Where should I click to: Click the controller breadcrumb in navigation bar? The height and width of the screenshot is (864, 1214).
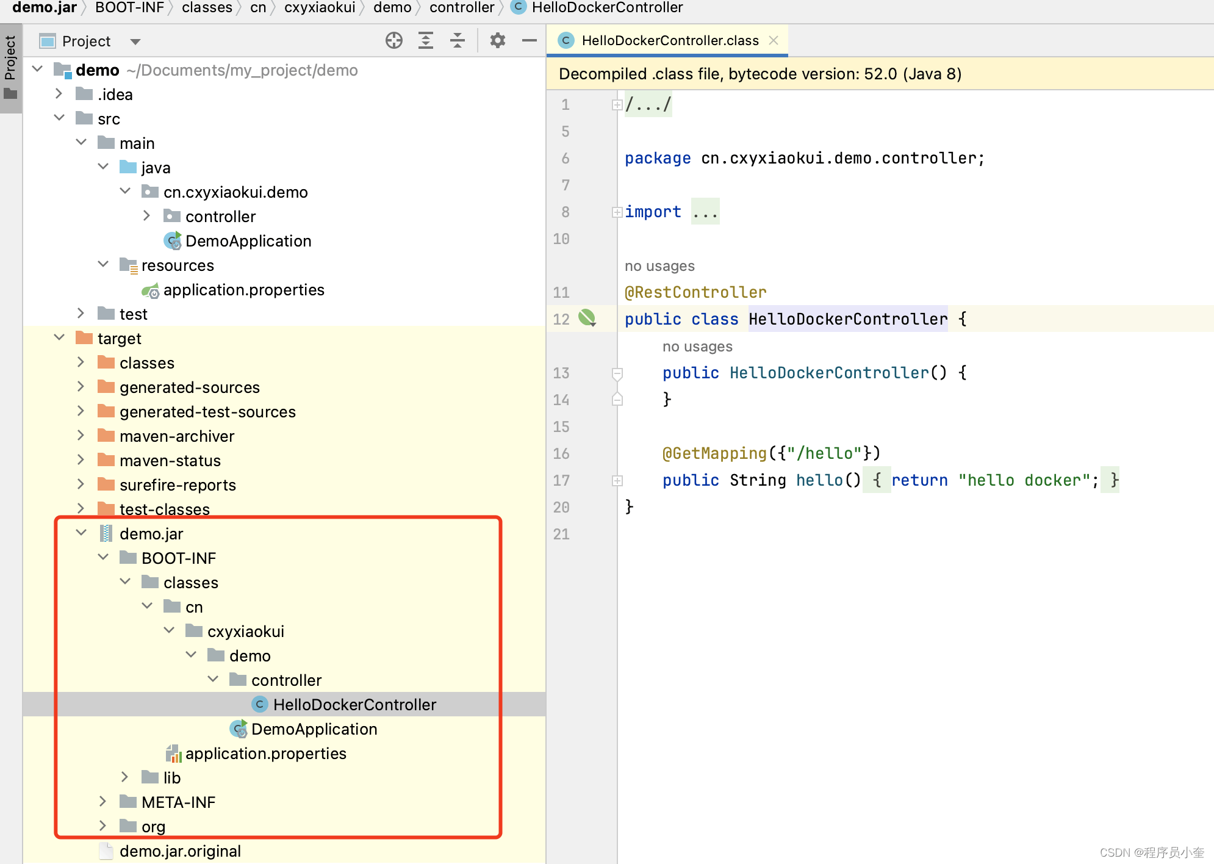(x=462, y=7)
